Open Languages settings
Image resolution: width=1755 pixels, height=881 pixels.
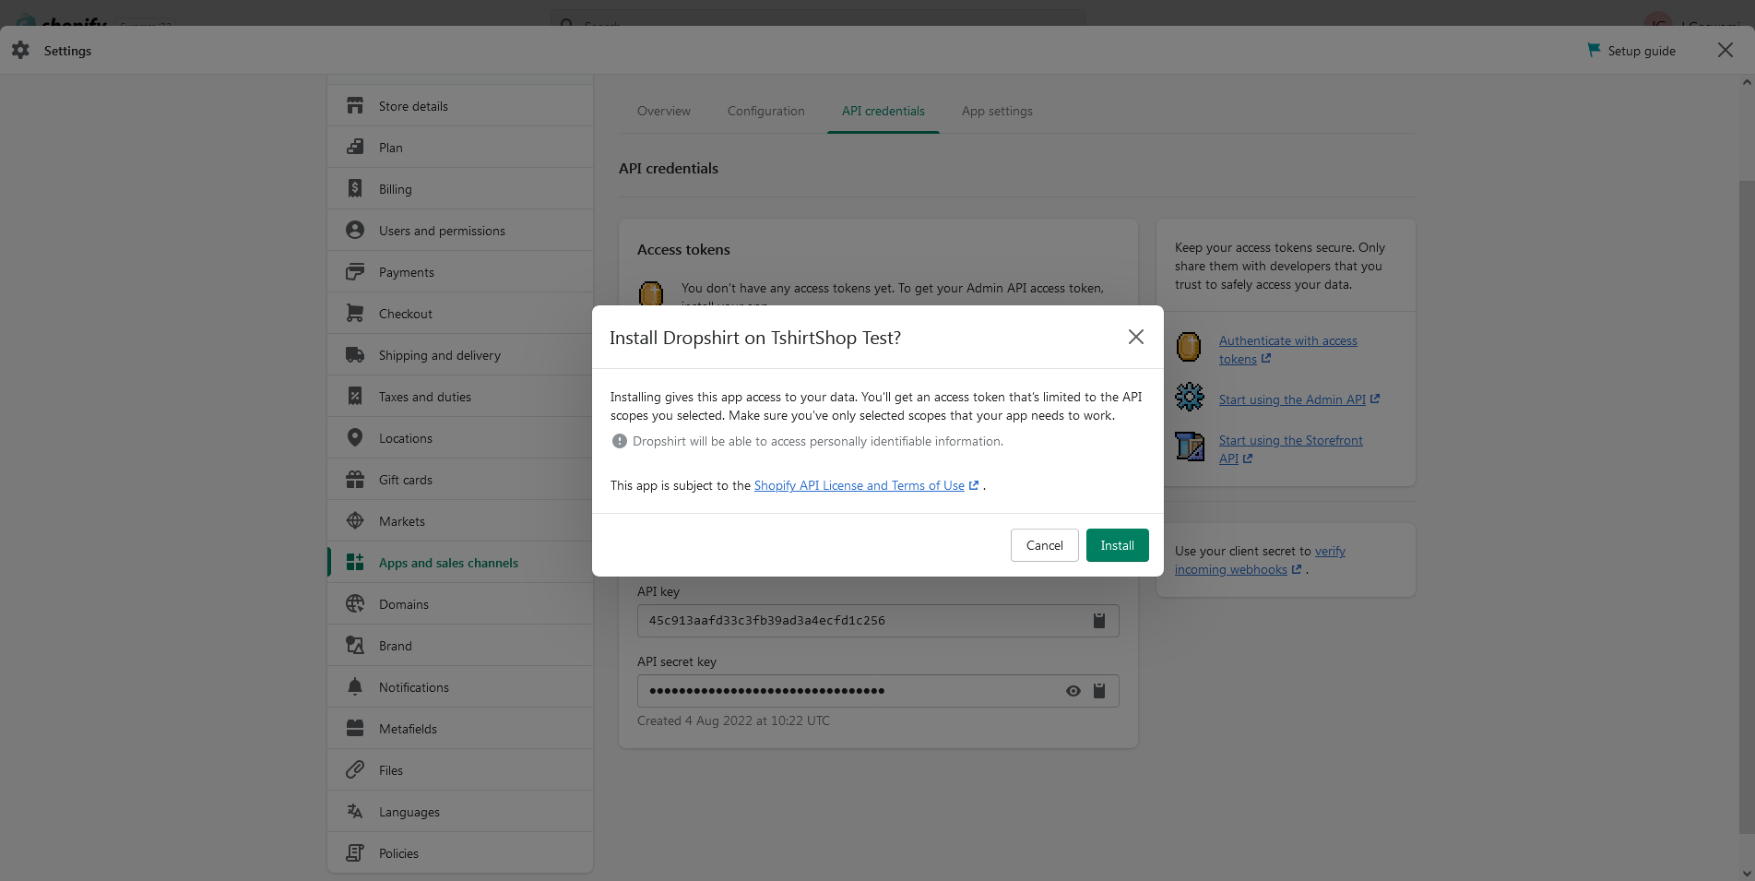click(x=460, y=812)
